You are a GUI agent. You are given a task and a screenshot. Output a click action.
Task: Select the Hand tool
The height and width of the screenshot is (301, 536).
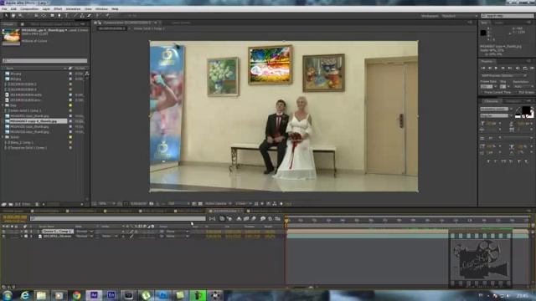click(13, 16)
